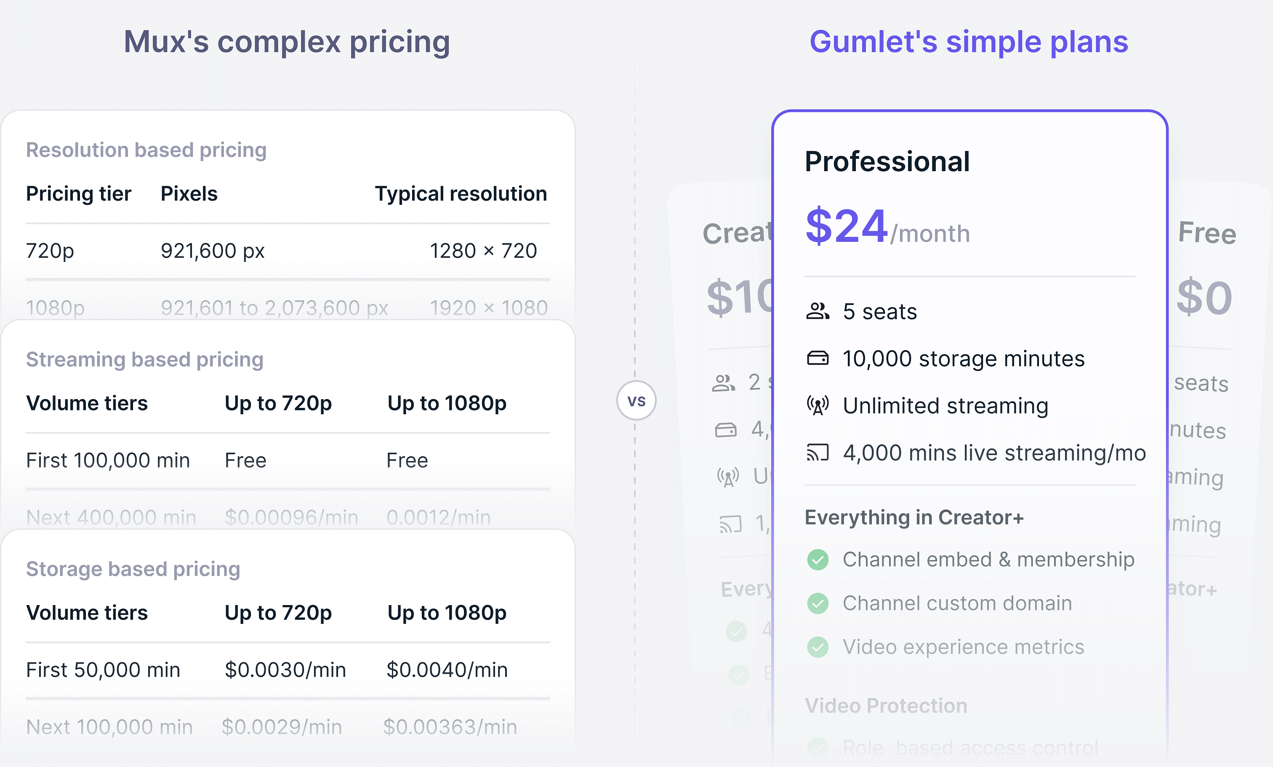Click the Unlimited streaming antenna icon
Screen dimensions: 1273x767
tap(818, 405)
